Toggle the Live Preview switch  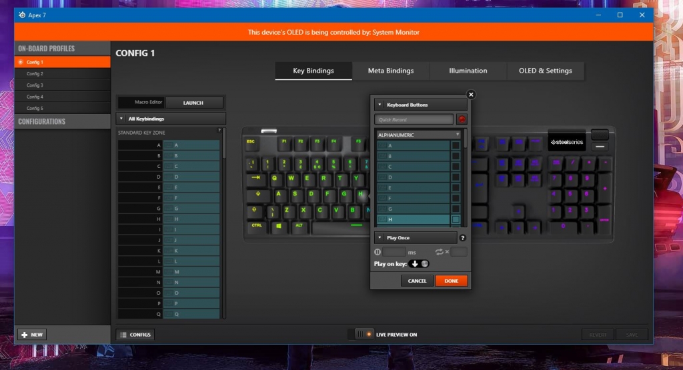click(x=364, y=334)
